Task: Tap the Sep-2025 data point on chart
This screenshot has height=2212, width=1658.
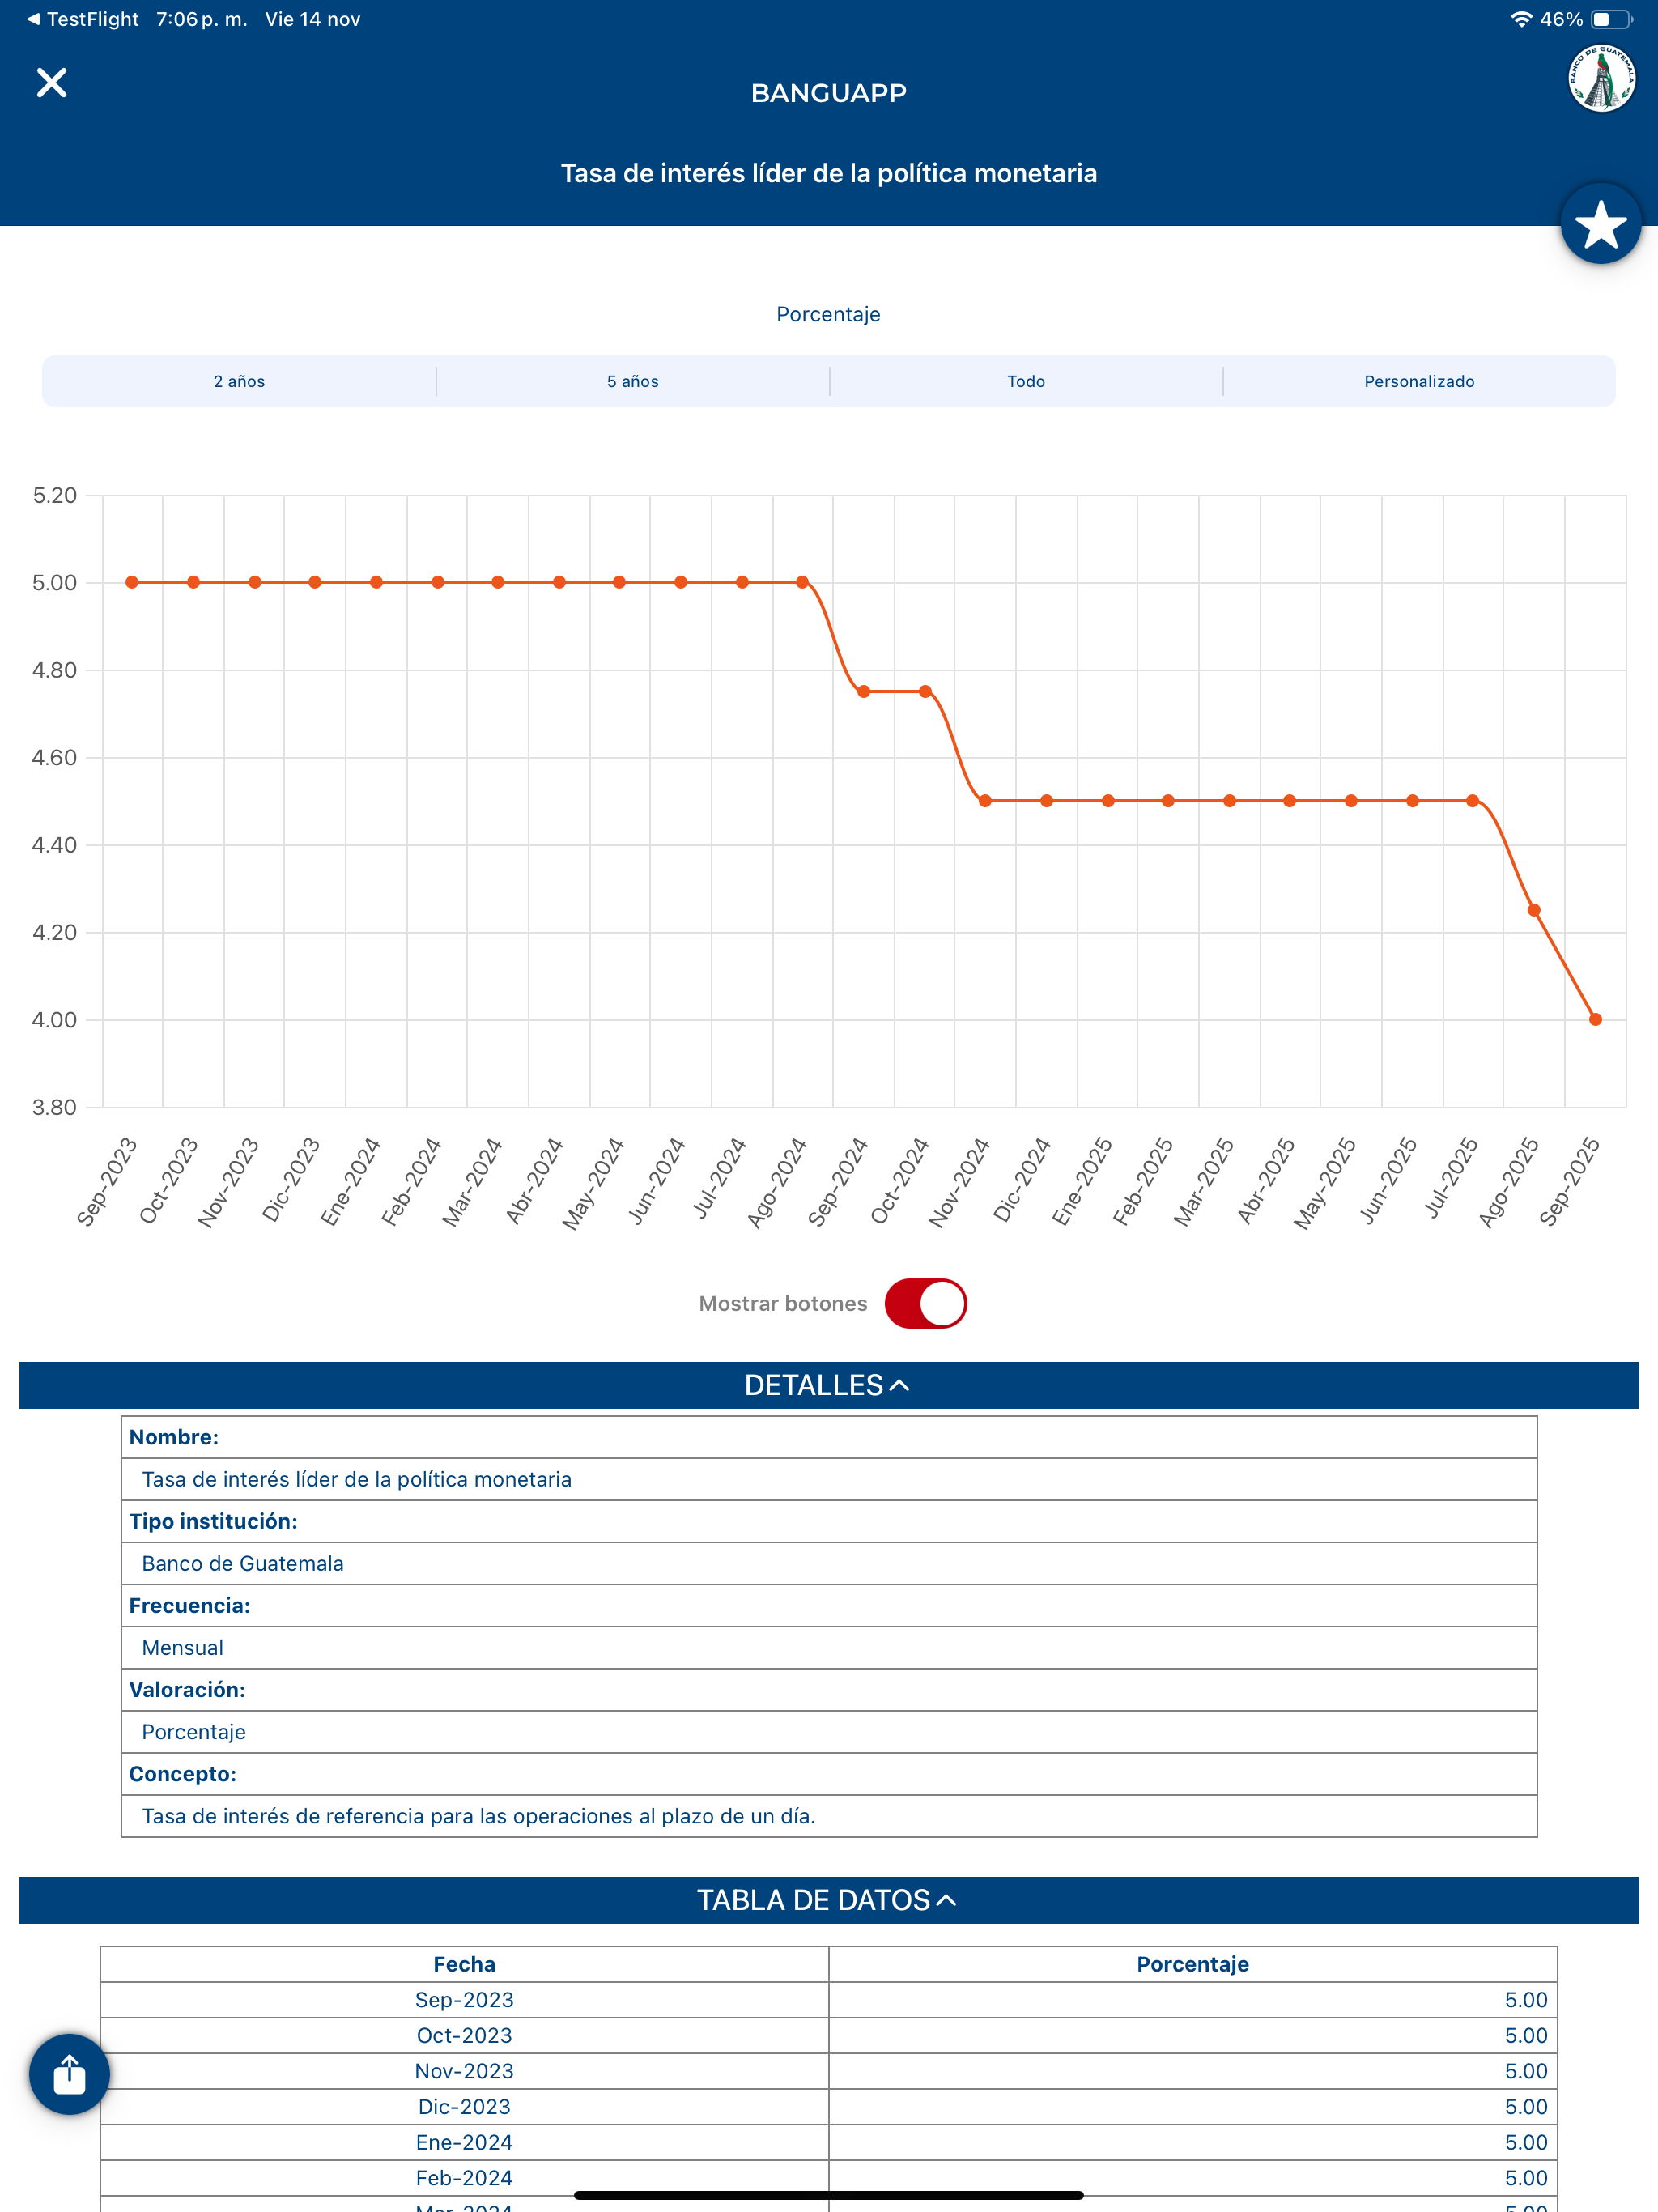Action: (1595, 1019)
